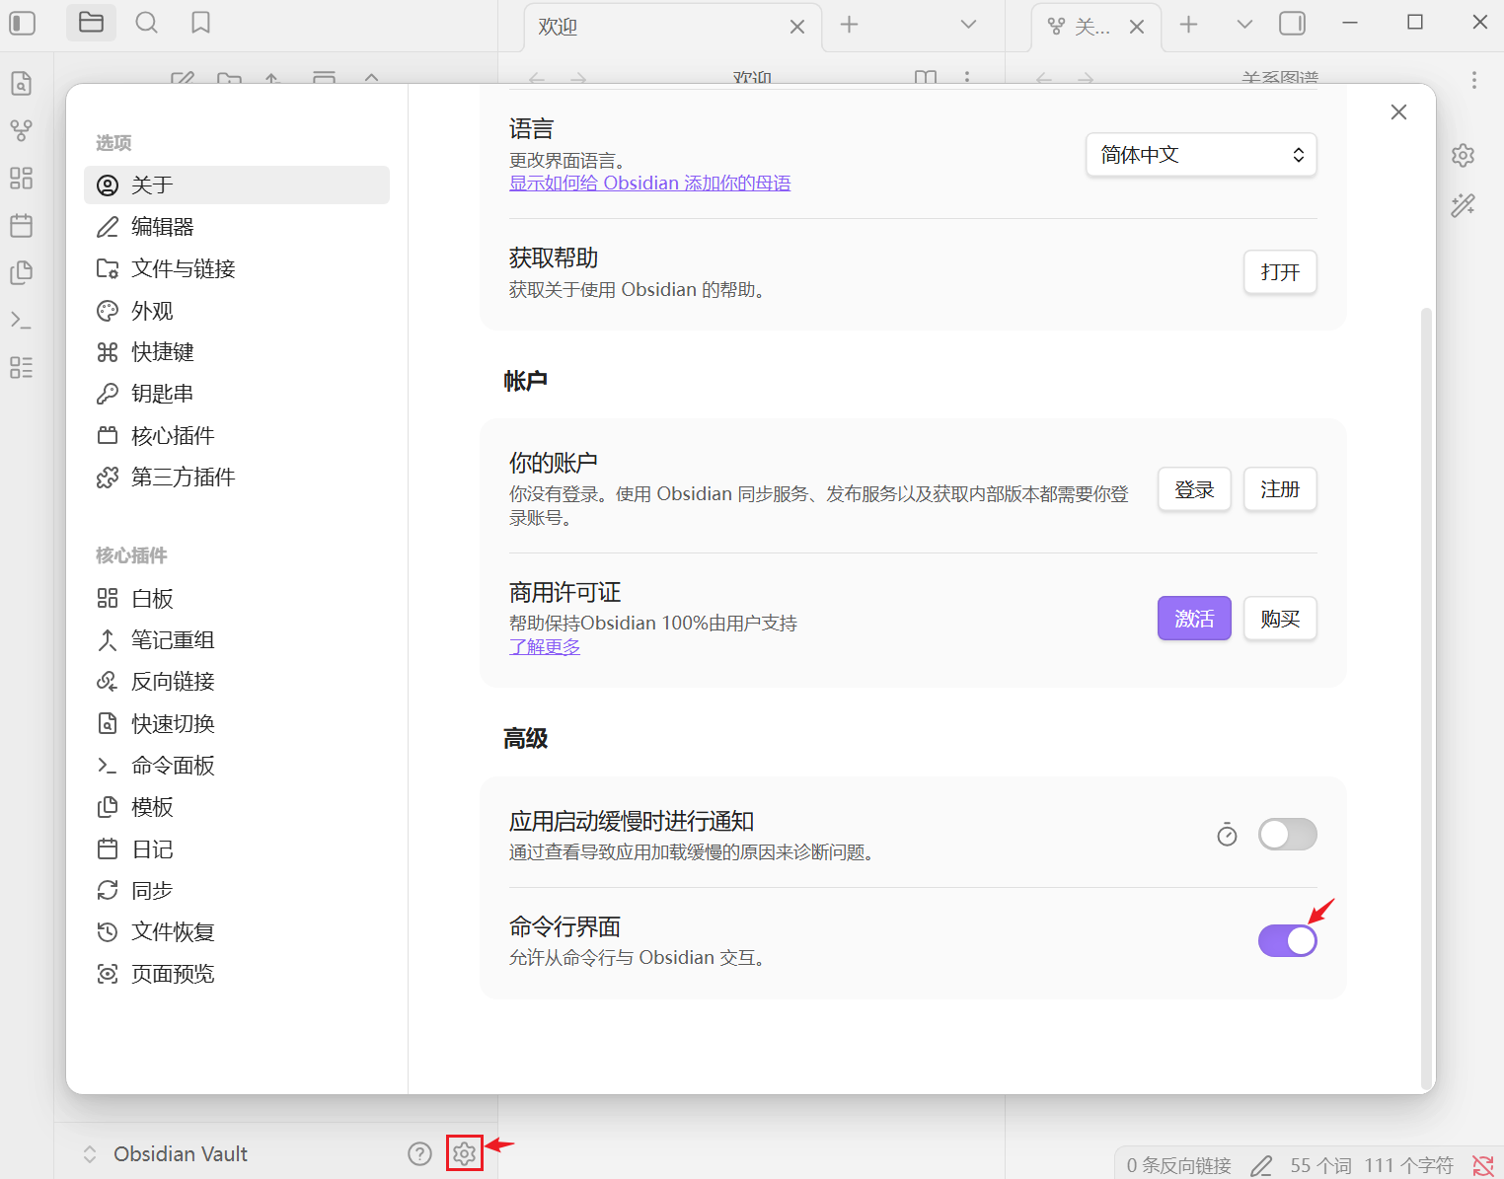Viewport: 1504px width, 1179px height.
Task: Click the 注册 button
Action: click(1280, 489)
